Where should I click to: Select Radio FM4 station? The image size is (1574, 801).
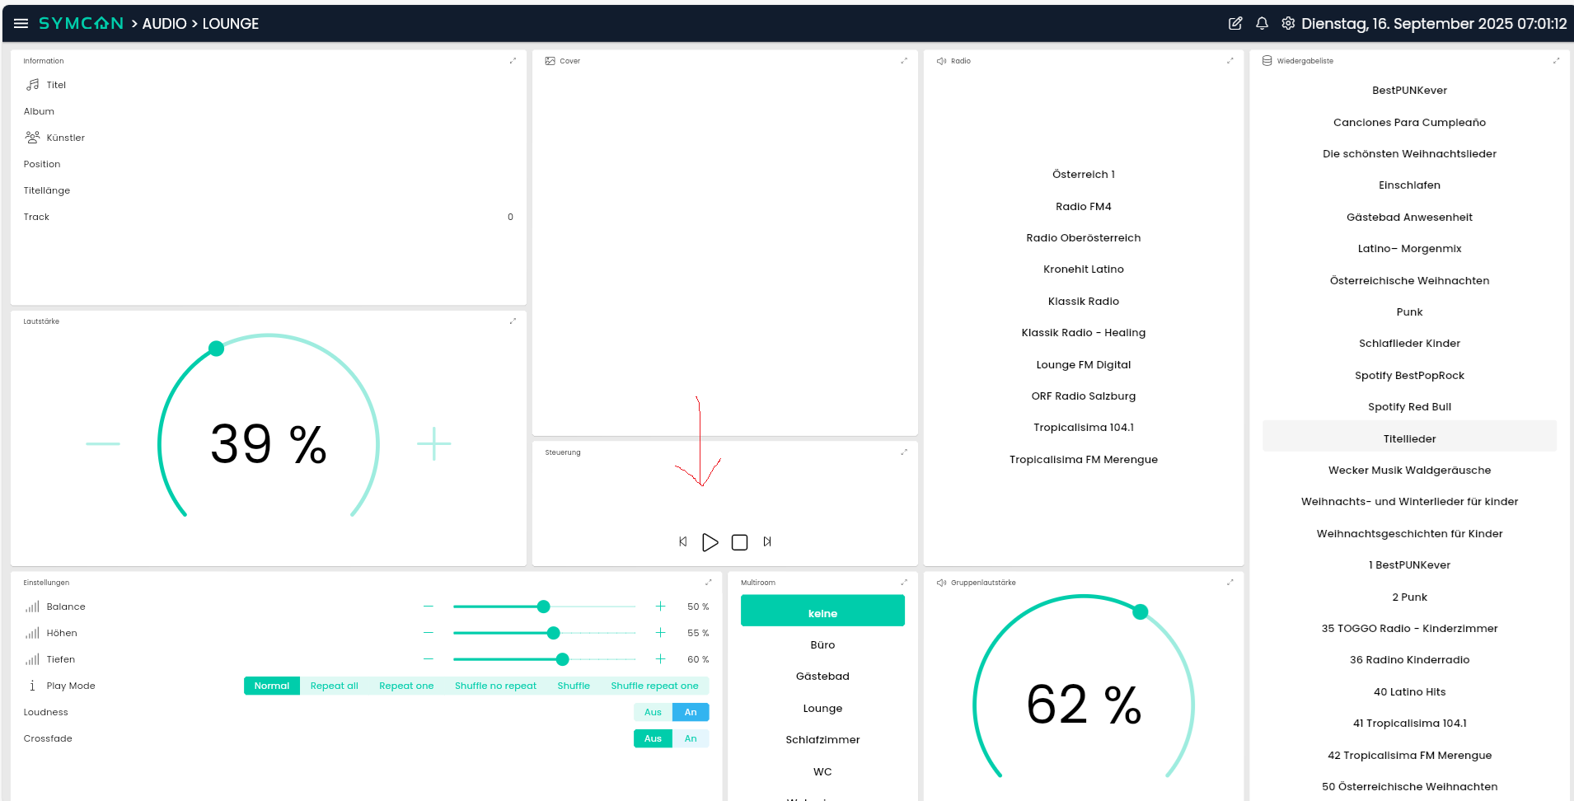1083,206
